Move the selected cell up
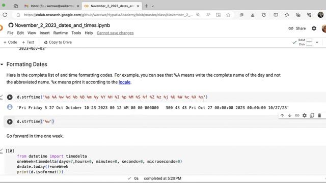Viewport: 326px width, 183px height. [282, 115]
